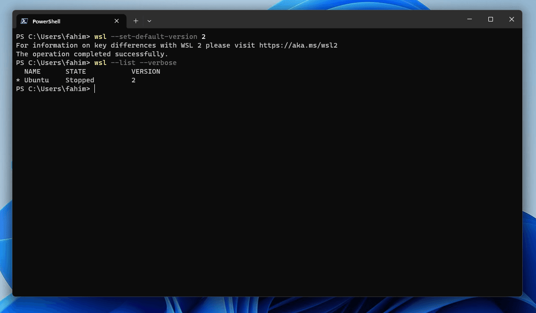Click the operation completed successfully message
This screenshot has height=313, width=536.
(x=92, y=54)
